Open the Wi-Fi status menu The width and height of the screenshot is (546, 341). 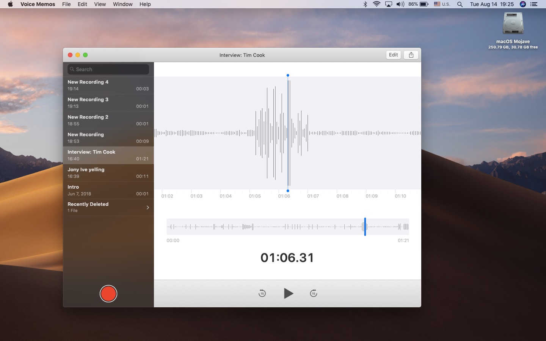pos(377,4)
